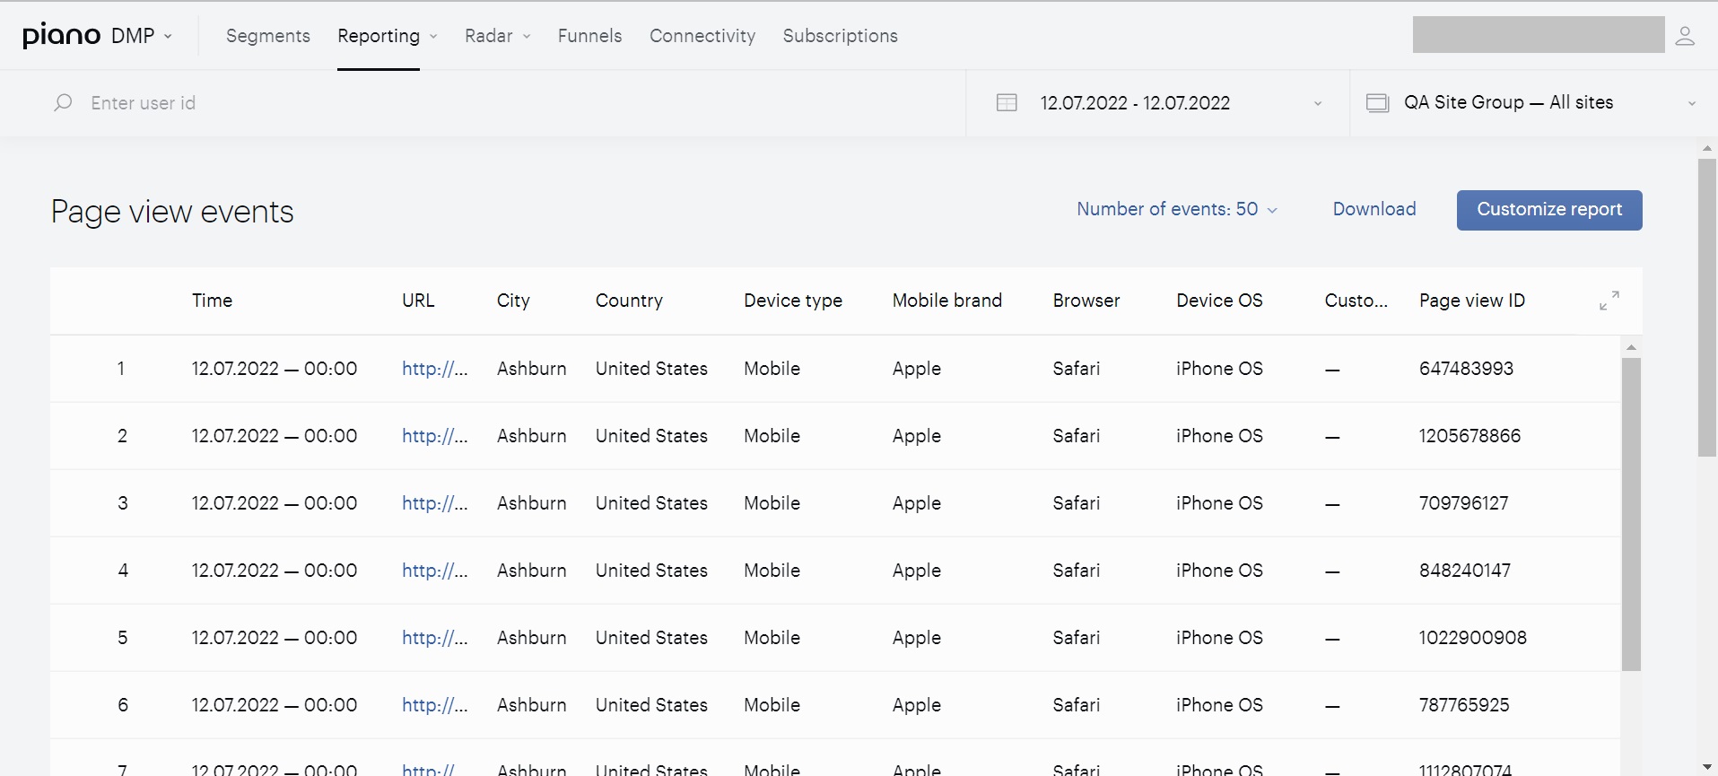
Task: Click the user profile icon
Action: tap(1685, 36)
